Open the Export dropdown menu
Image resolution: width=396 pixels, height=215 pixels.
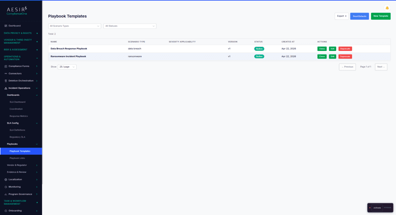342,16
